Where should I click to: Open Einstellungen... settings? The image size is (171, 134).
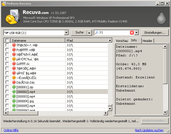pos(155,33)
